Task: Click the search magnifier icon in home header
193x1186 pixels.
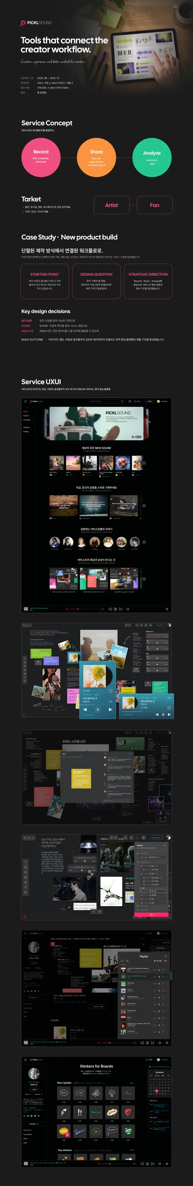Action: coord(122,401)
